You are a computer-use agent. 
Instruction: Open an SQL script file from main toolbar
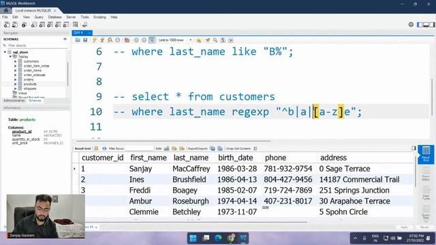15,24
